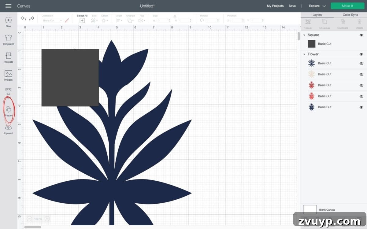Open Projects in the left sidebar

(8, 57)
